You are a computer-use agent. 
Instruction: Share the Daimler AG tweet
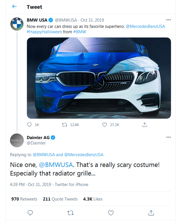151,213
